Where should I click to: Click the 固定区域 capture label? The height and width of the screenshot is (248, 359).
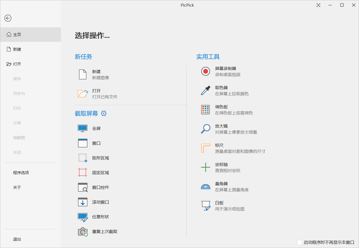101,173
